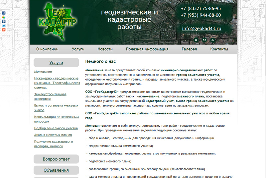The height and width of the screenshot is (178, 266).
Task: Click the Twitter bird share icon
Action: pos(4,26)
